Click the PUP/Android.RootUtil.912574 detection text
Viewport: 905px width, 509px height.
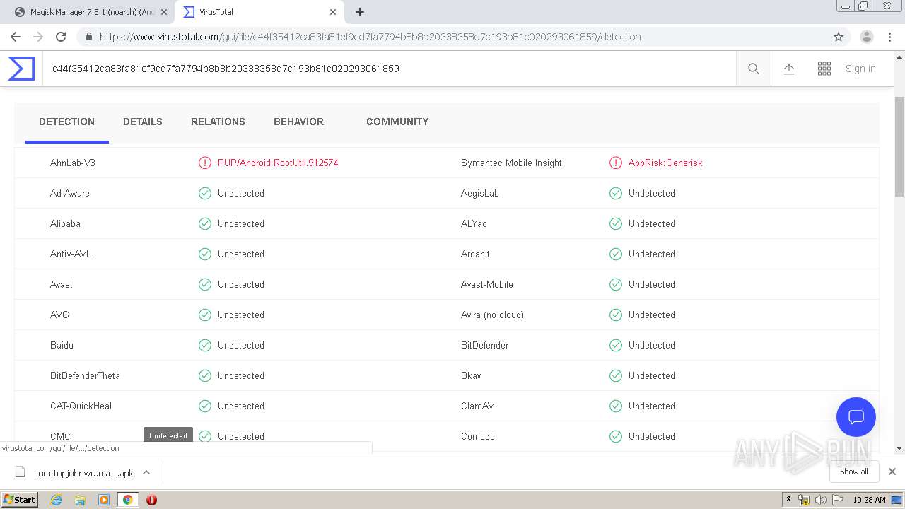[278, 163]
